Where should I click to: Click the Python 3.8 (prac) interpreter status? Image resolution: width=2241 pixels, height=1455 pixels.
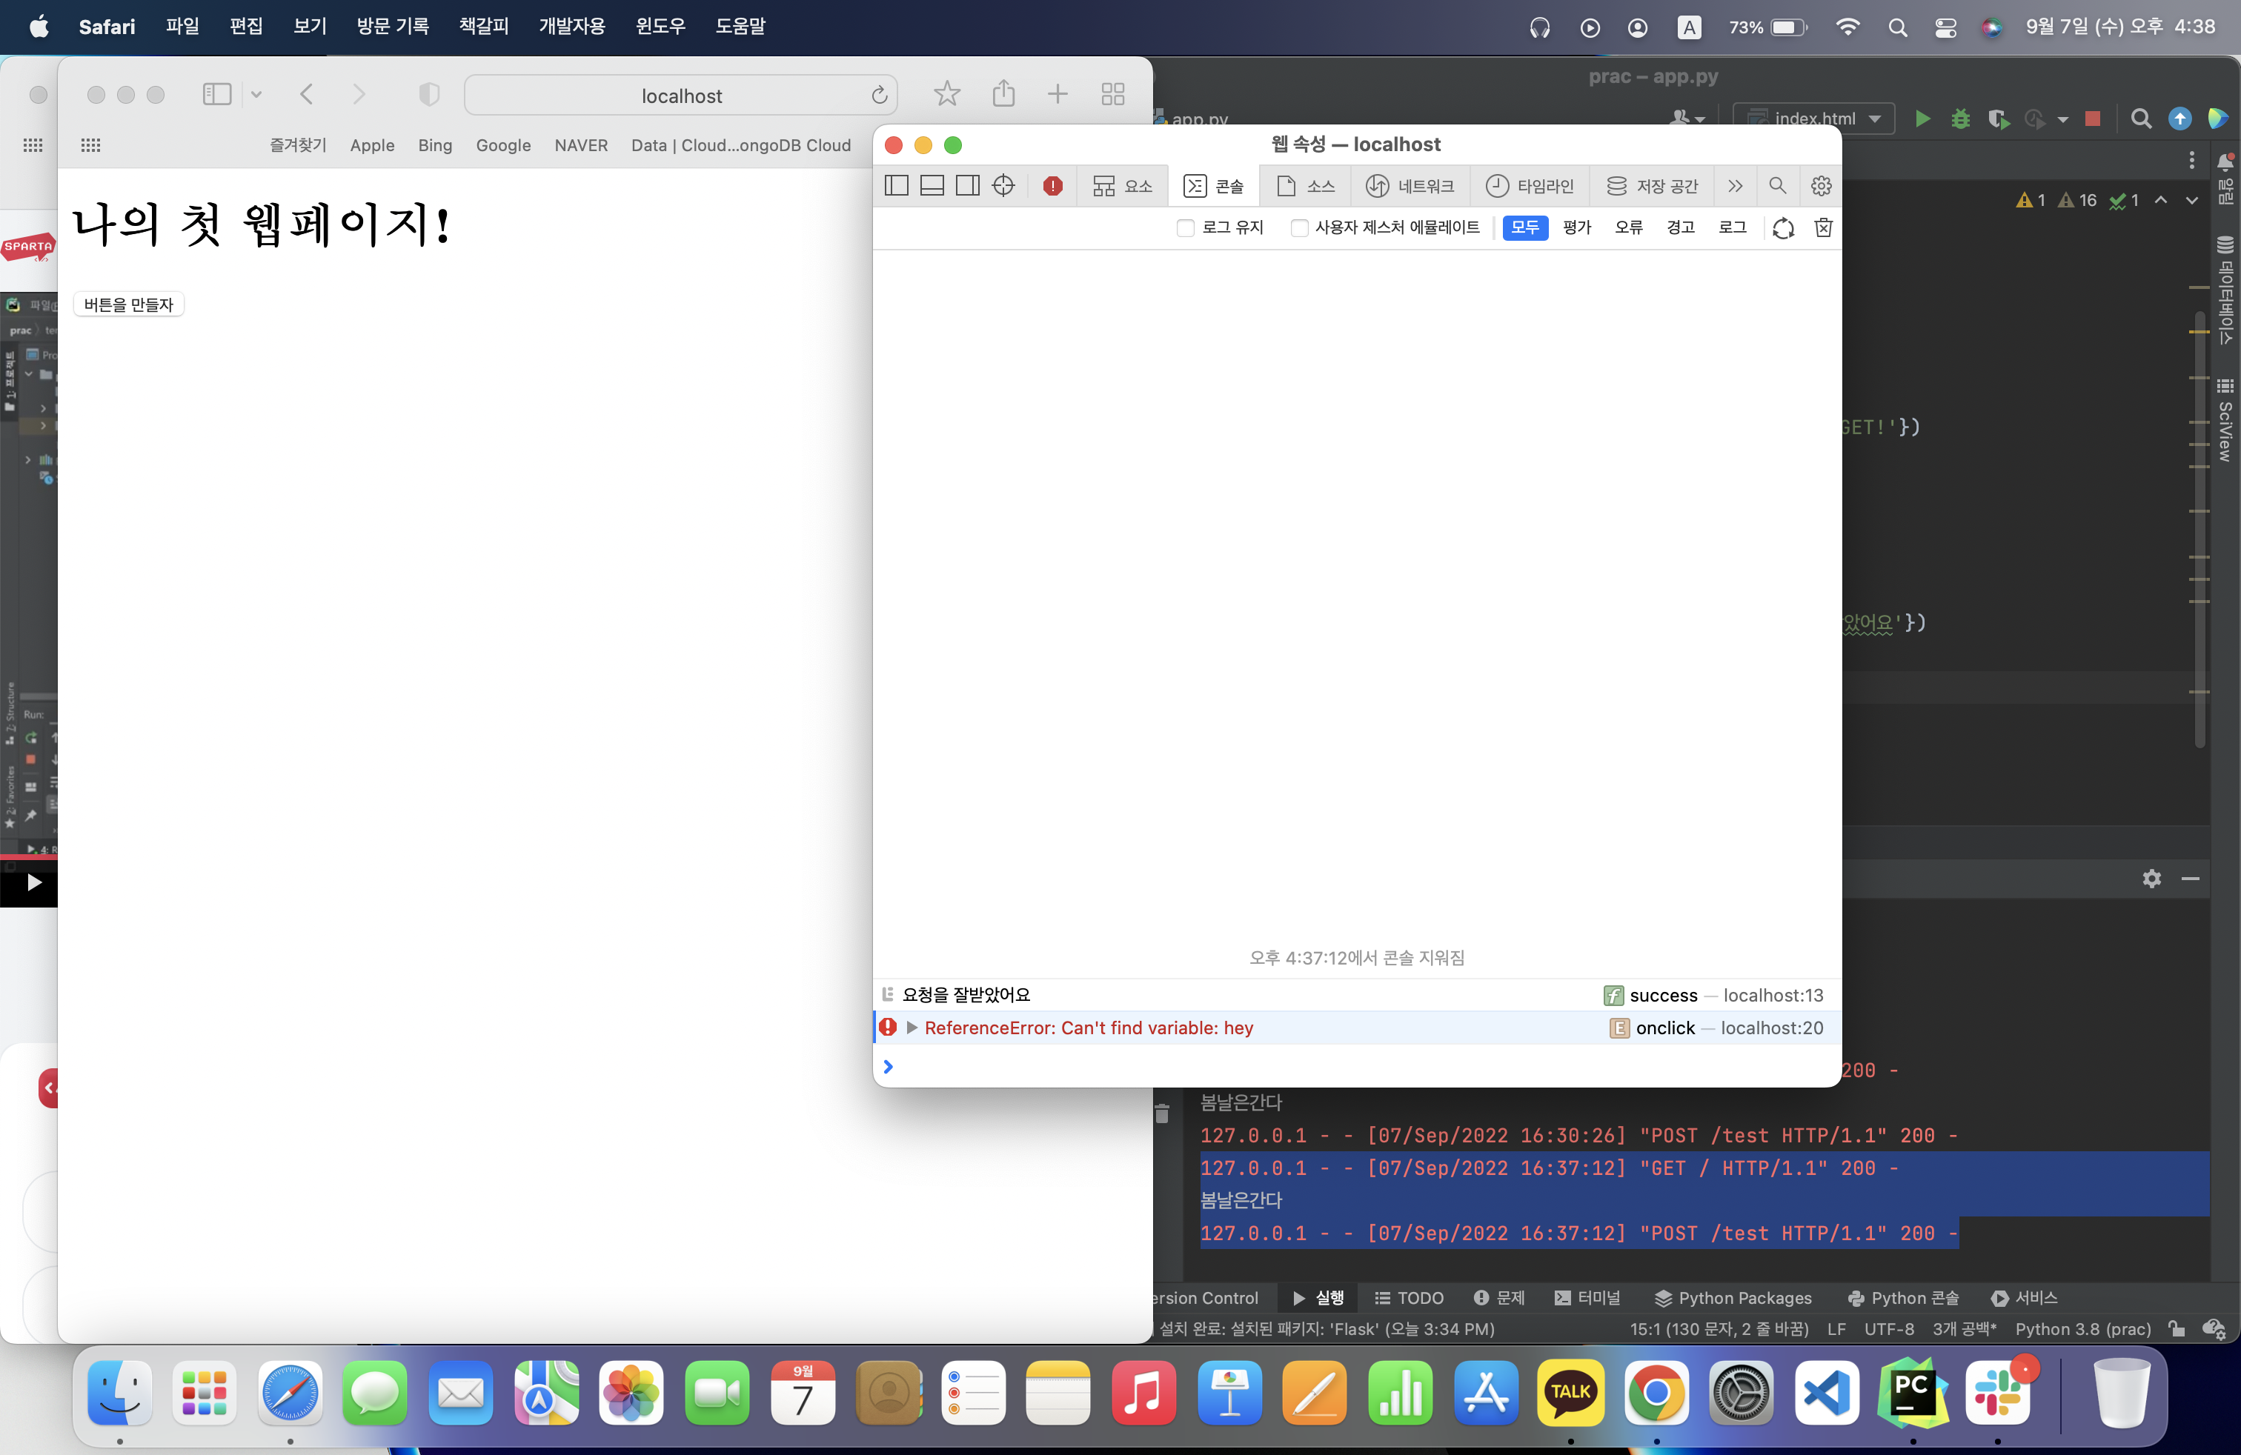pyautogui.click(x=2083, y=1329)
